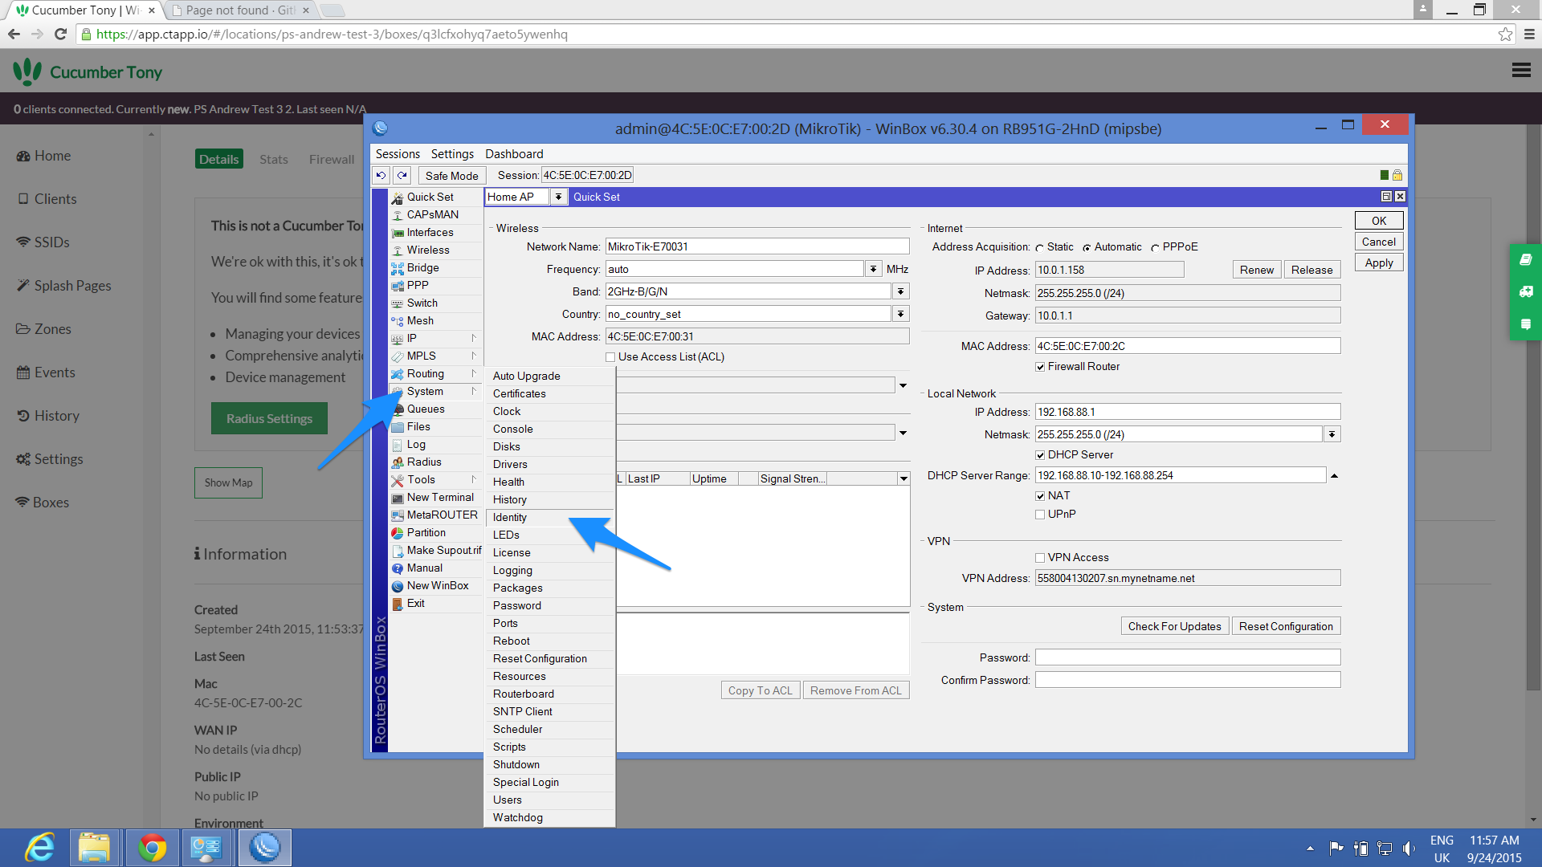Choose Packages from System submenu
The image size is (1542, 867).
pos(549,588)
